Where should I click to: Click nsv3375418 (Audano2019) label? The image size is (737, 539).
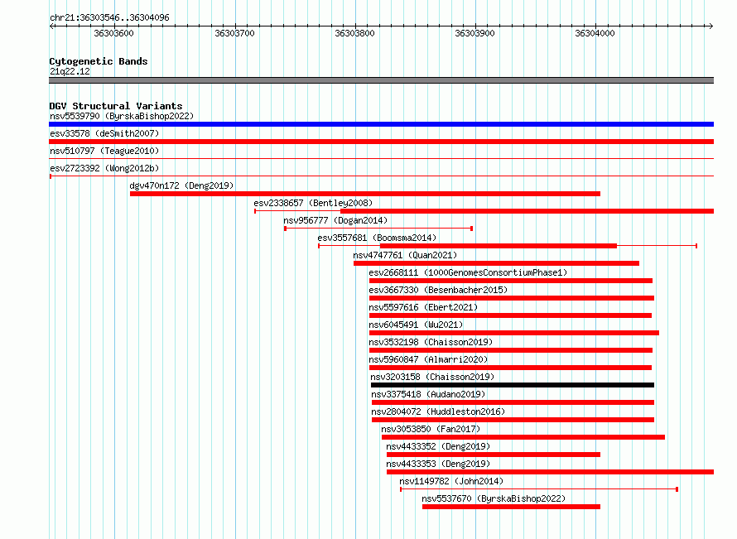point(428,394)
